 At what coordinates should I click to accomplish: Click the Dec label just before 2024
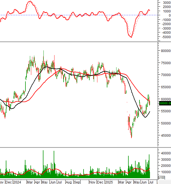(9, 182)
